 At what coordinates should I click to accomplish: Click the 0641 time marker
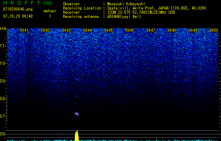click(24, 30)
